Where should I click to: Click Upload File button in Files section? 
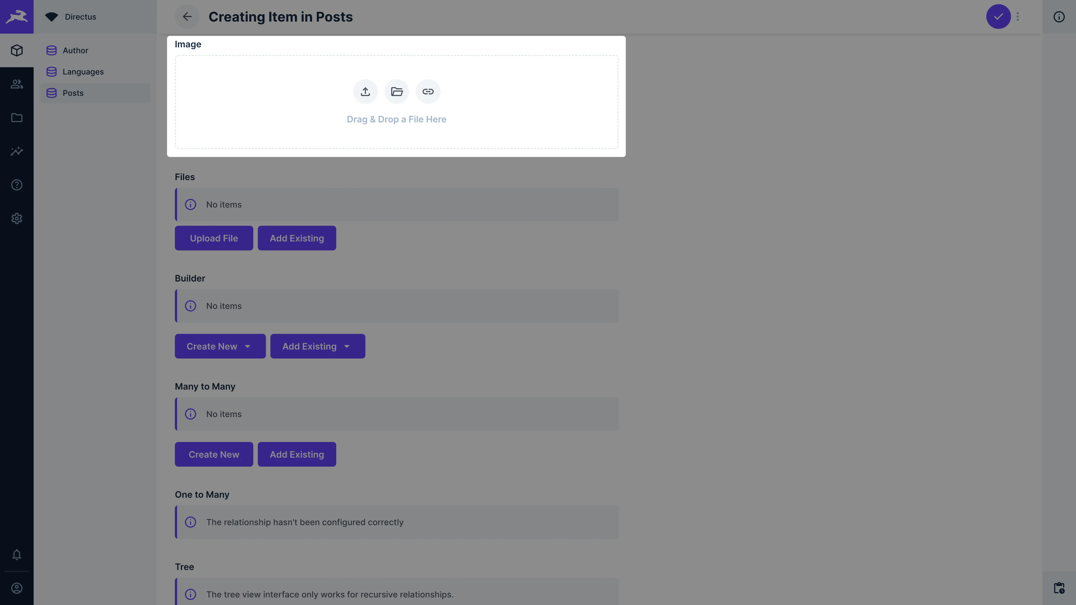pos(214,238)
